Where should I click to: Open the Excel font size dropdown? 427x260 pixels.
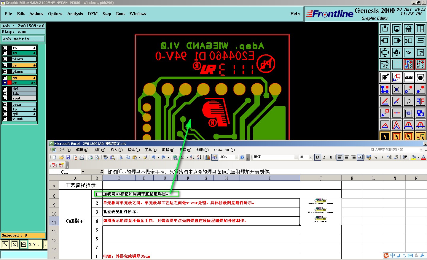pyautogui.click(x=310, y=157)
